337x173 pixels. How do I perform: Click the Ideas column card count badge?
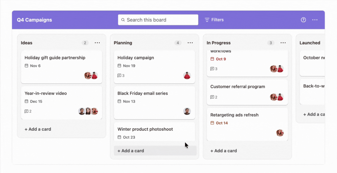pyautogui.click(x=85, y=43)
